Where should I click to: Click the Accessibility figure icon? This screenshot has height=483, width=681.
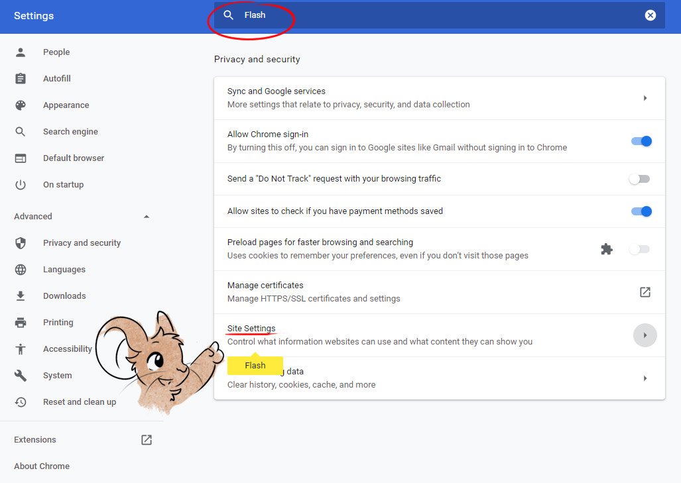[21, 349]
